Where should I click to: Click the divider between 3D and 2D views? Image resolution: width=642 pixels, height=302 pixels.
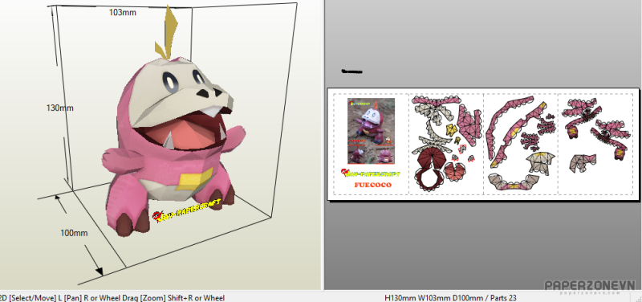coord(323,145)
